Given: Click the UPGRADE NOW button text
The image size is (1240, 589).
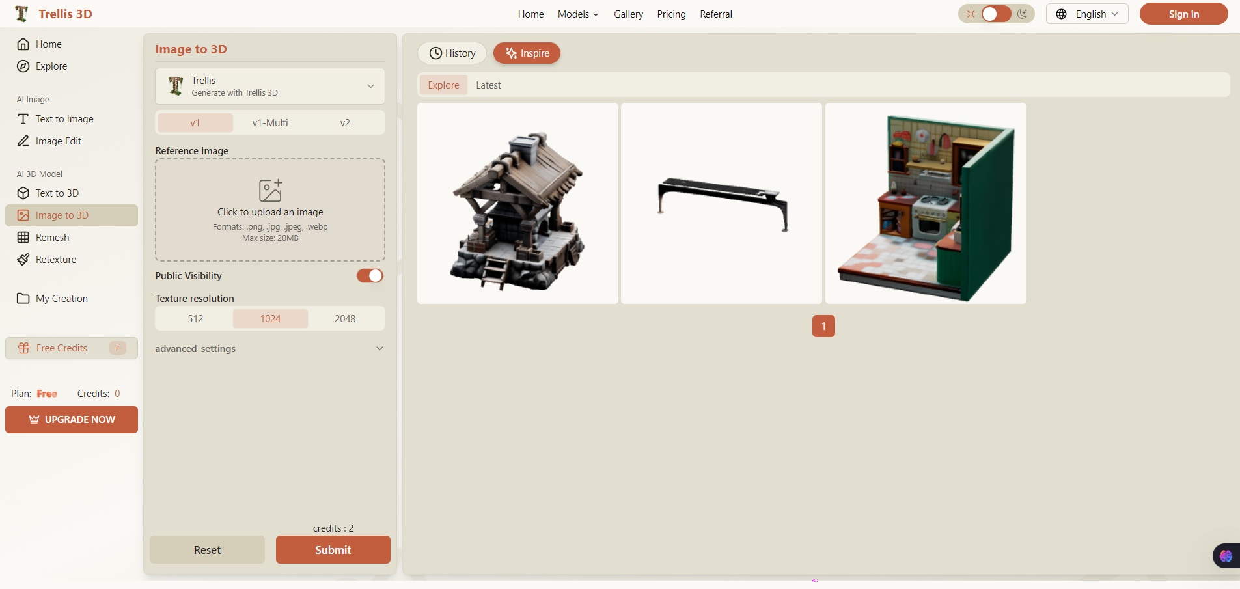Looking at the screenshot, I should coord(80,420).
